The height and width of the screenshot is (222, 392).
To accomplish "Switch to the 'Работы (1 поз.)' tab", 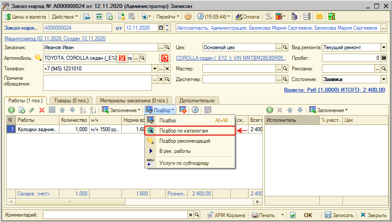I will pyautogui.click(x=26, y=101).
